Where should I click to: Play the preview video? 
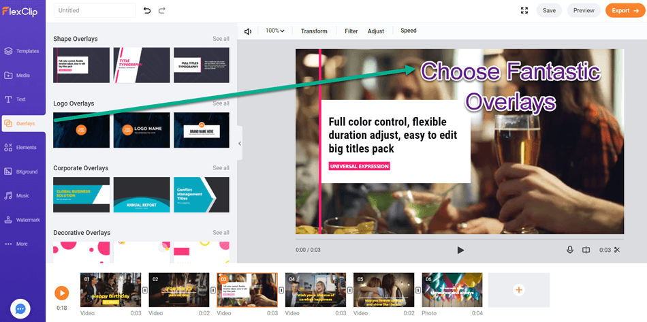click(x=460, y=250)
